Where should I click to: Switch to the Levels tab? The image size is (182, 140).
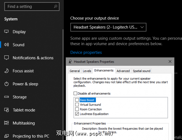(x=87, y=71)
